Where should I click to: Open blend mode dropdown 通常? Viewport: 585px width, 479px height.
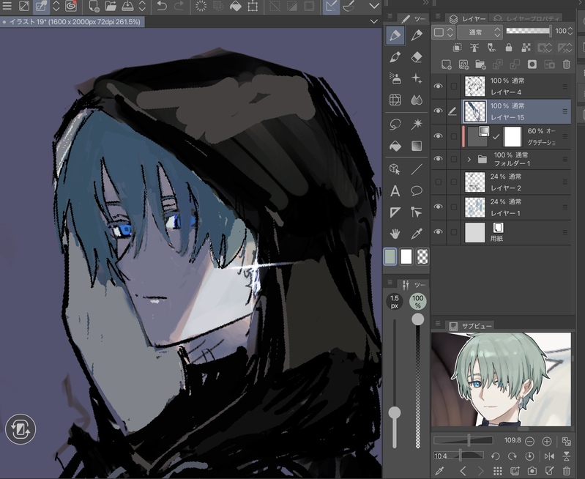pyautogui.click(x=480, y=32)
